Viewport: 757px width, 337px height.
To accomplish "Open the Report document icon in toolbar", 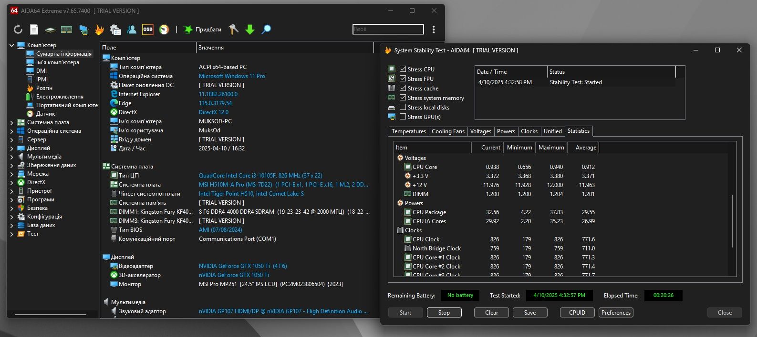I will 34,30.
